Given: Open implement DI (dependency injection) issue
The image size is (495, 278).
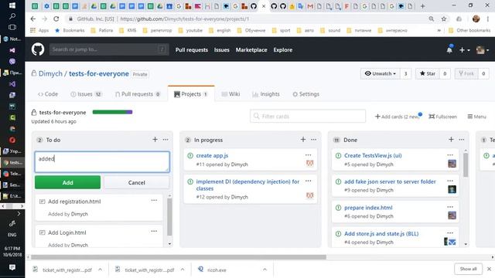Looking at the screenshot, I should pyautogui.click(x=247, y=185).
